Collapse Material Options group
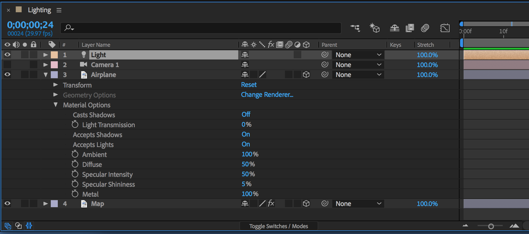The height and width of the screenshot is (234, 529). click(x=56, y=104)
